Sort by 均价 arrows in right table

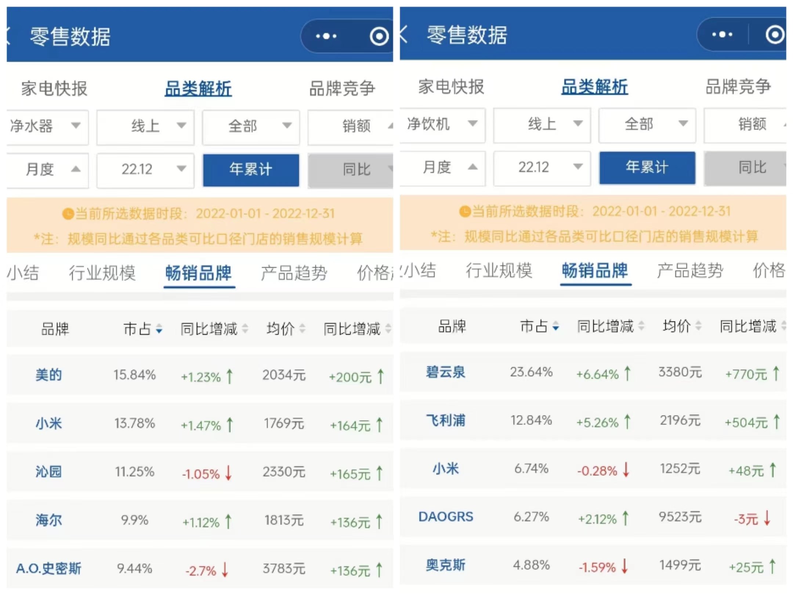tap(698, 325)
